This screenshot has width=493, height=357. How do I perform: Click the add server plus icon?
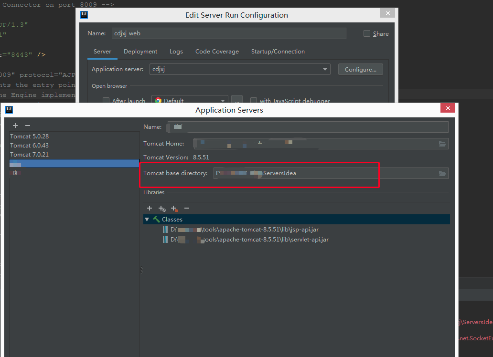tap(15, 126)
